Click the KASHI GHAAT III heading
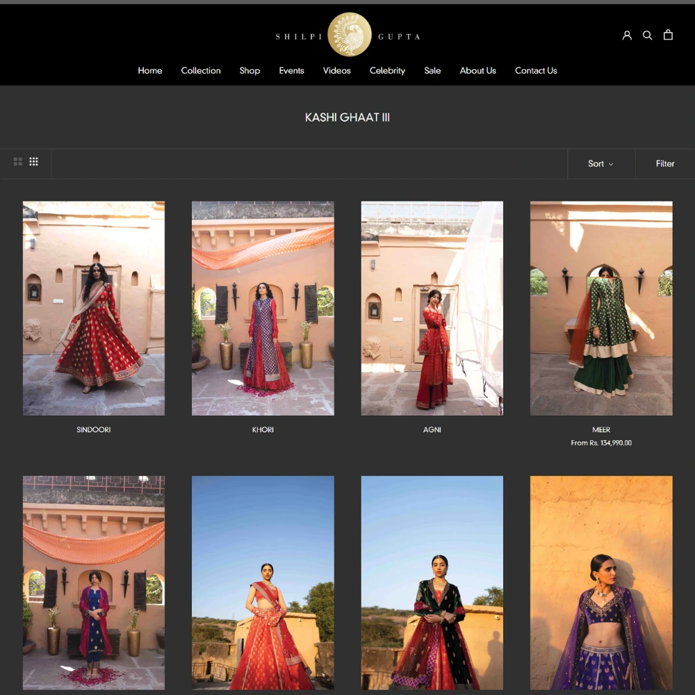695x695 pixels. coord(347,117)
